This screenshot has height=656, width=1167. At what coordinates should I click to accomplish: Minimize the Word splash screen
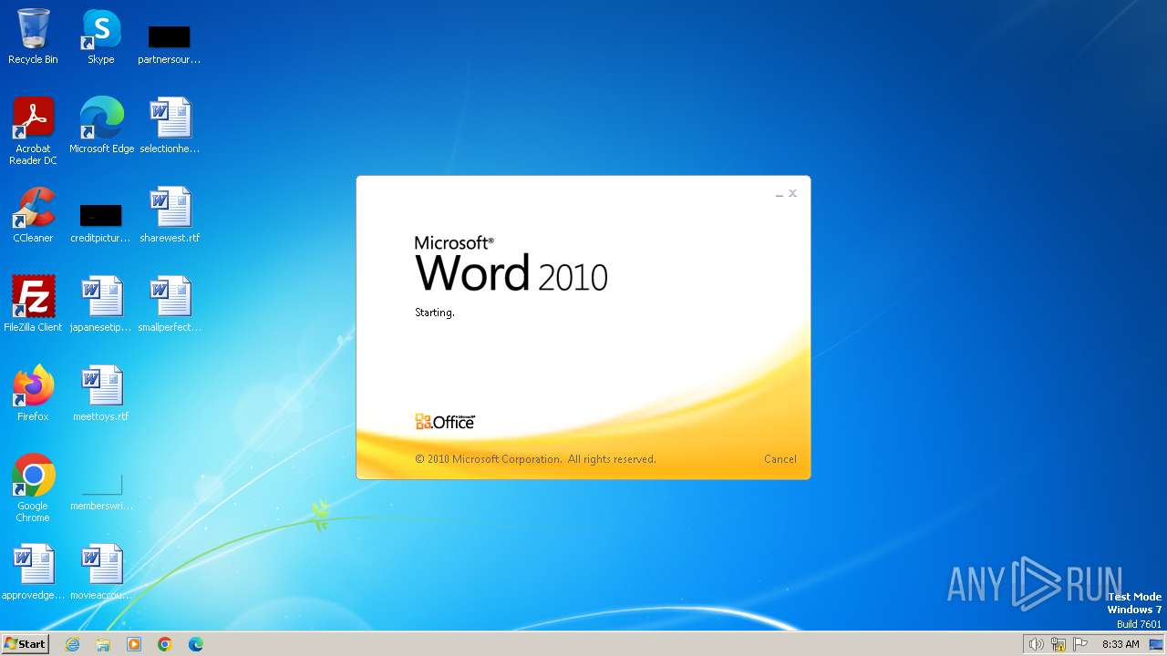[780, 194]
